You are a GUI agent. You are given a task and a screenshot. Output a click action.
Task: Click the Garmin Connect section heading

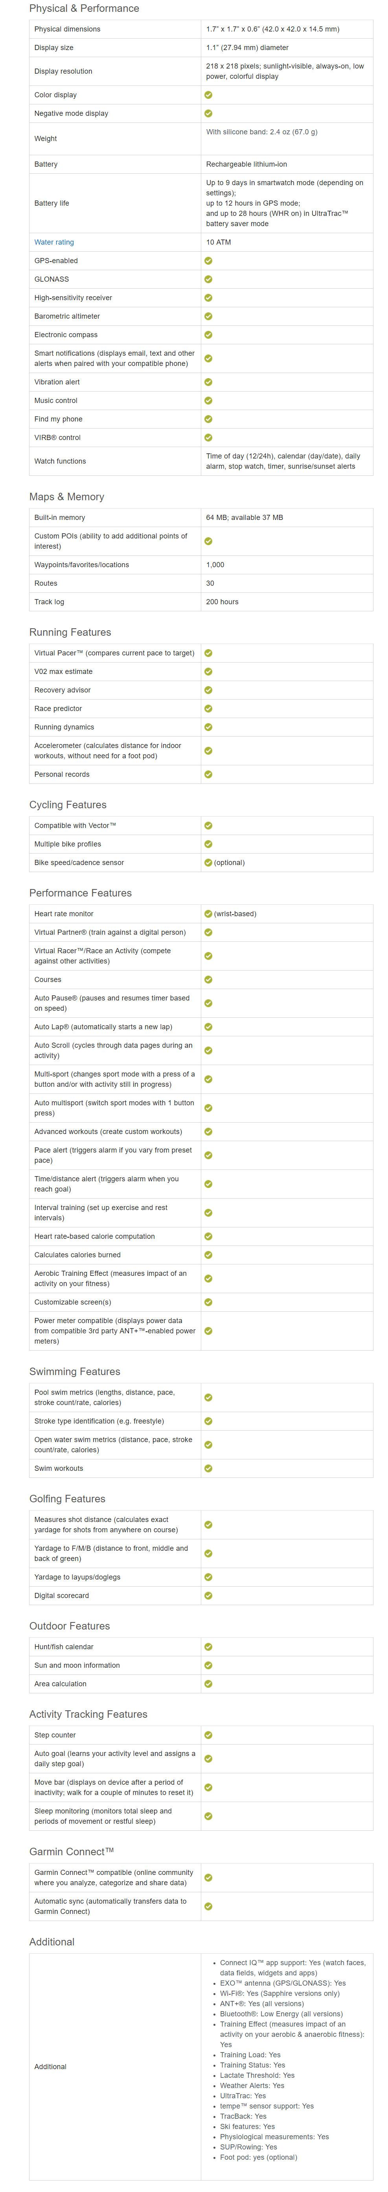(71, 1851)
